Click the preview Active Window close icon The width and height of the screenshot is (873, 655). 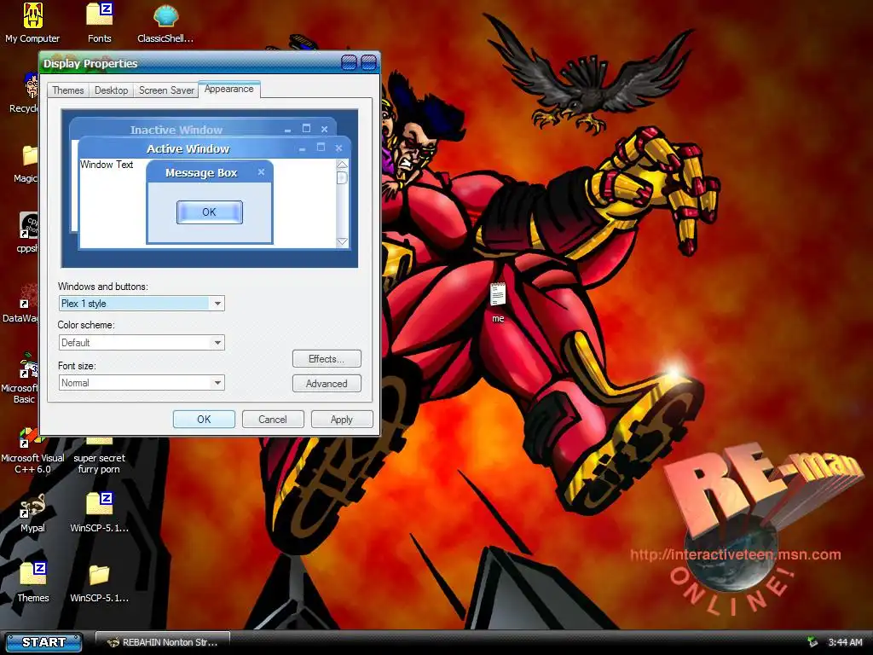point(338,148)
